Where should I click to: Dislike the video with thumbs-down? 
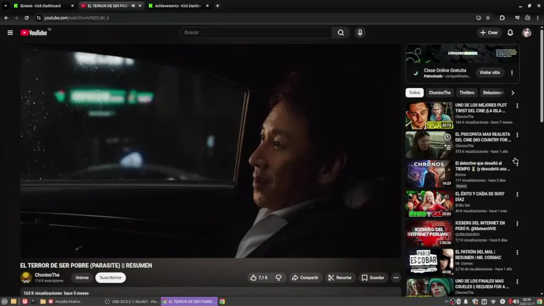click(x=279, y=278)
